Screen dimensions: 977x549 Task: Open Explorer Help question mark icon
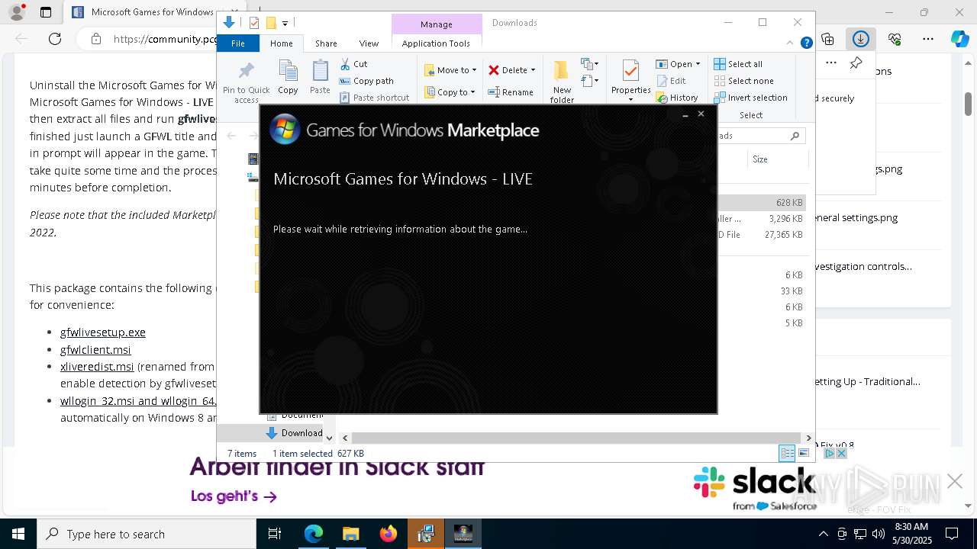pos(806,43)
